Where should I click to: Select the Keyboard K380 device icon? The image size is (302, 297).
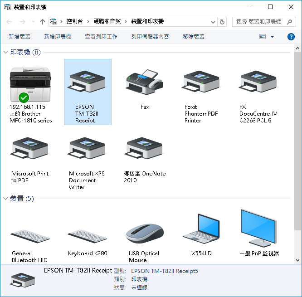click(x=87, y=236)
